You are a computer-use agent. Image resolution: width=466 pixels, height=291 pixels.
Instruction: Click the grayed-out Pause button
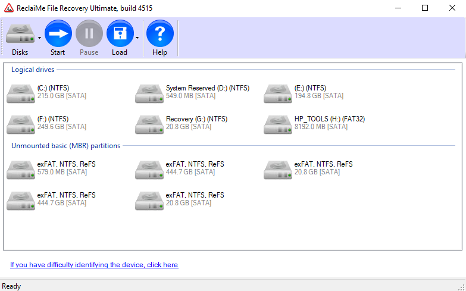tap(89, 33)
